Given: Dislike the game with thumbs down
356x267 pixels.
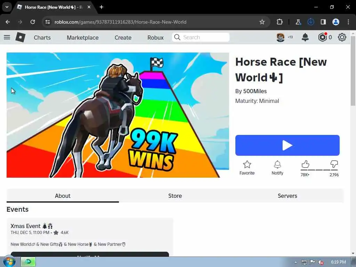Looking at the screenshot, I should pos(334,164).
